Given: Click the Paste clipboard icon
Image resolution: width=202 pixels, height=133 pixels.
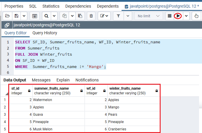Looking at the screenshot, I should tap(80, 16).
